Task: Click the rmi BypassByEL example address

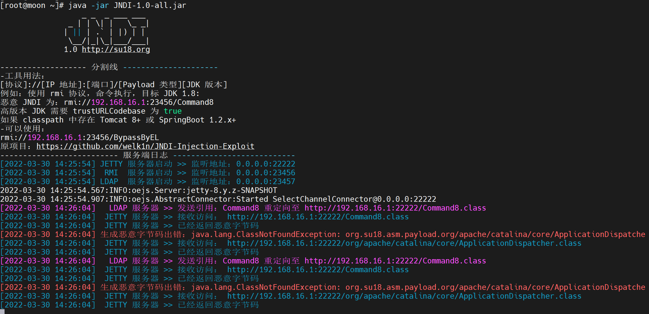Action: coord(80,138)
